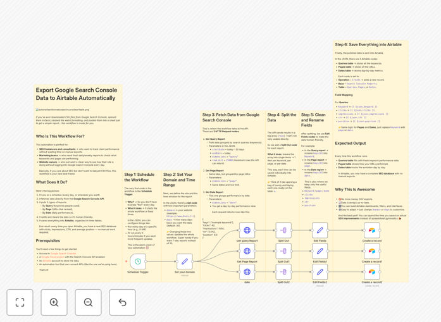Click the 'Schedule Trigger' node label
The image size is (441, 322).
pyautogui.click(x=138, y=272)
